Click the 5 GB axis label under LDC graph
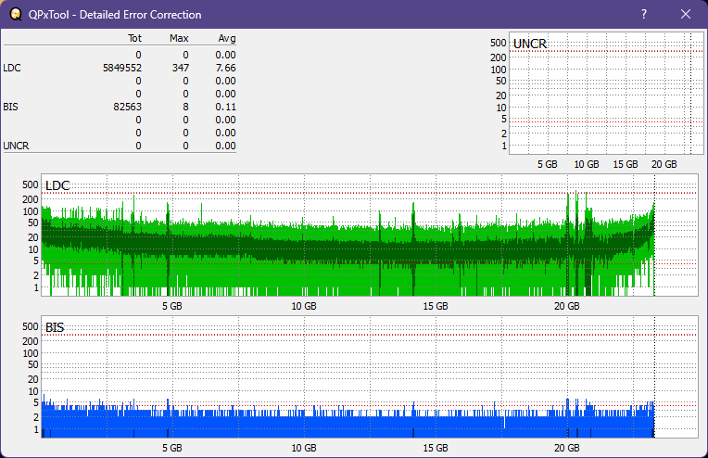 coord(172,306)
